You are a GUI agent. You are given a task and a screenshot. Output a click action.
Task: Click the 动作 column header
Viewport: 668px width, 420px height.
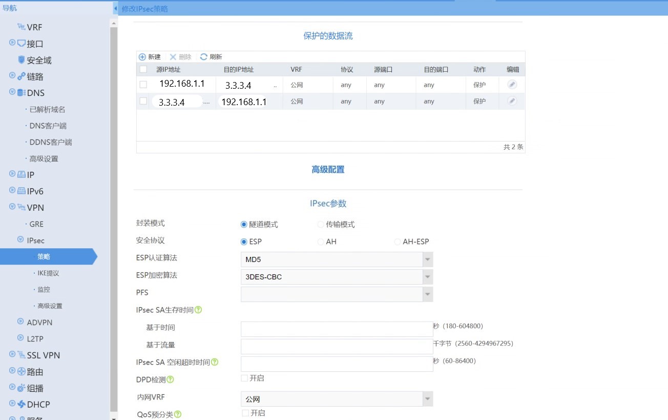479,70
